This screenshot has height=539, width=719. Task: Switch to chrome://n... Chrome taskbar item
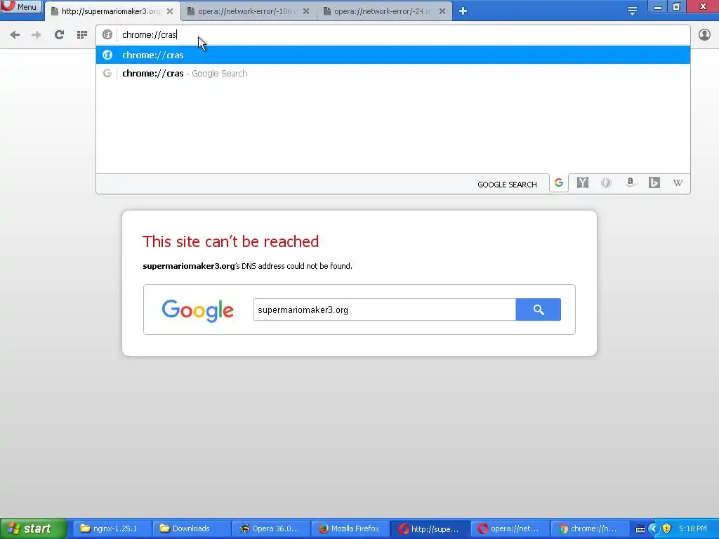point(589,528)
